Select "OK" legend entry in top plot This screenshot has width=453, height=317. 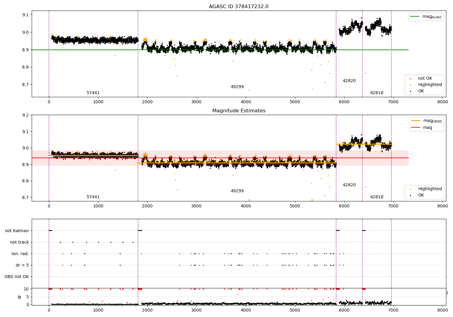click(x=421, y=91)
